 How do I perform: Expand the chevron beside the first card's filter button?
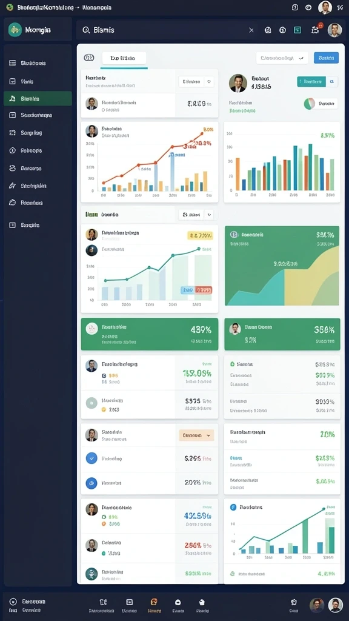(x=209, y=82)
